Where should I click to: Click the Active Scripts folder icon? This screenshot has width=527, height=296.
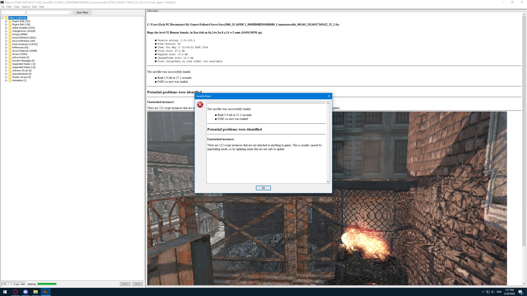(x=10, y=58)
